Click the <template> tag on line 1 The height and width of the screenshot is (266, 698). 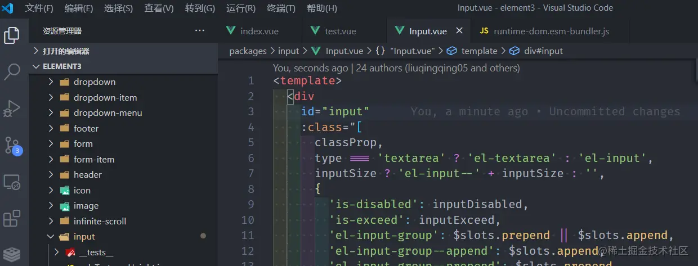tap(307, 80)
